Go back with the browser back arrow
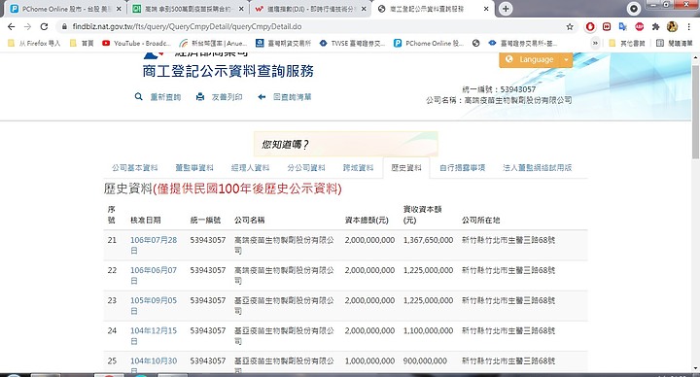The image size is (700, 377). point(12,27)
